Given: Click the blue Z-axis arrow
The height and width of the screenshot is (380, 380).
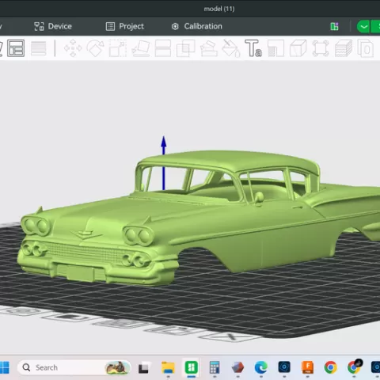Looking at the screenshot, I should (x=164, y=162).
